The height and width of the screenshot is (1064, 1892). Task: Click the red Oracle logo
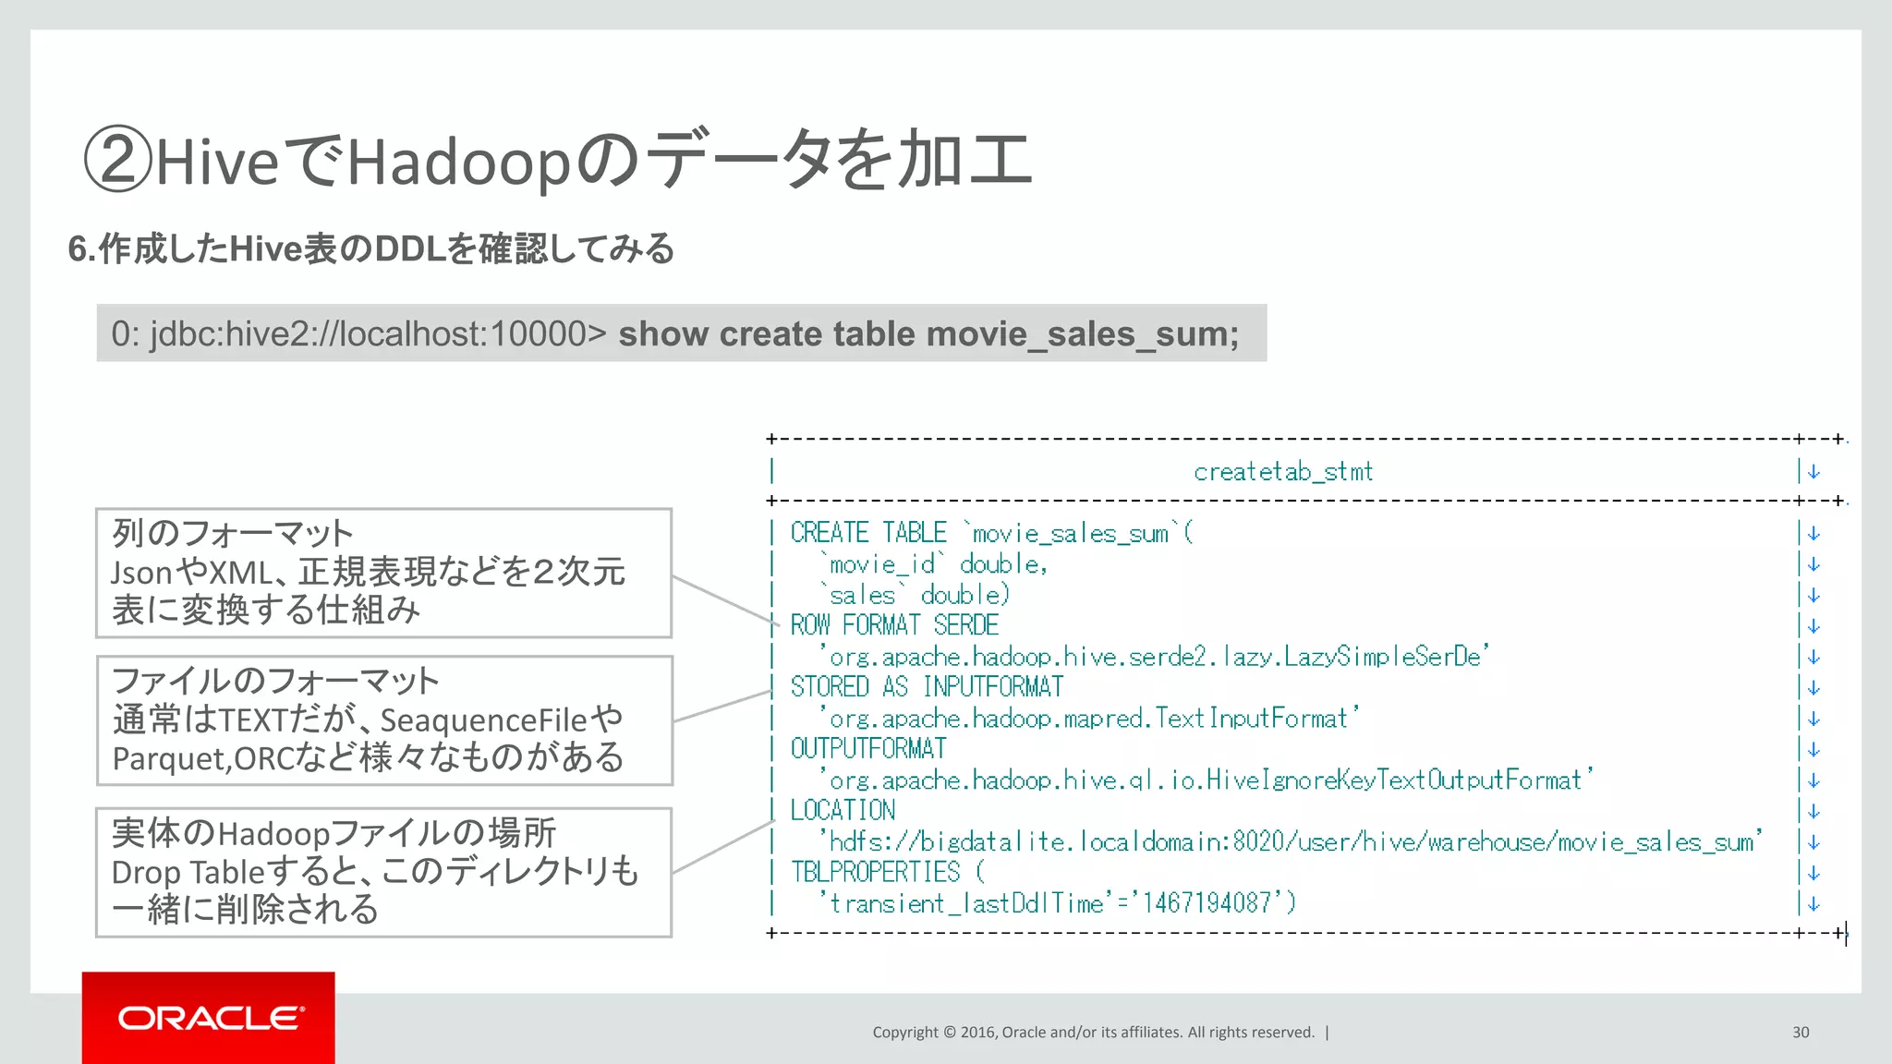click(x=209, y=1017)
